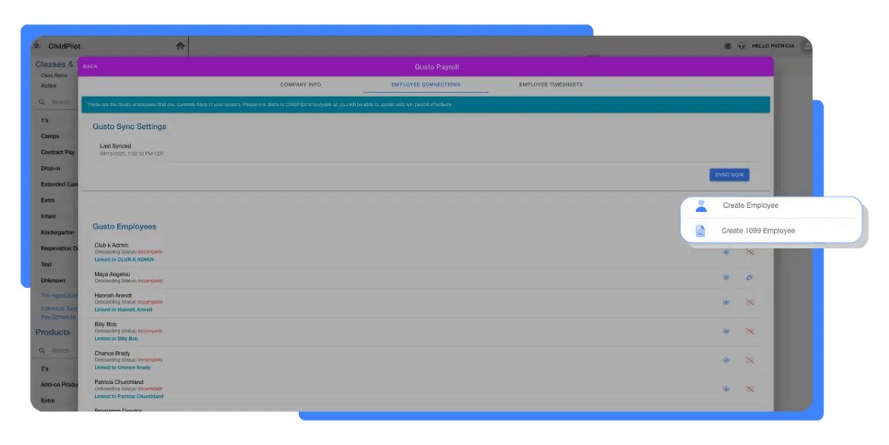Unlink Club k Admin from ChildPilot employee
889x445 pixels.
pos(750,252)
